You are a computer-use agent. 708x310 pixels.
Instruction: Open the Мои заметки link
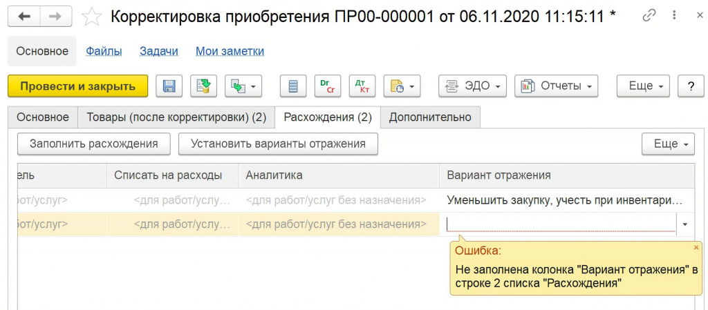pyautogui.click(x=230, y=51)
